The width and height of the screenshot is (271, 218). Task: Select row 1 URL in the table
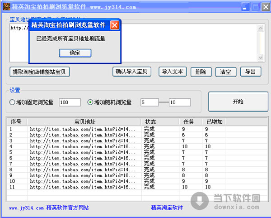pos(83,129)
